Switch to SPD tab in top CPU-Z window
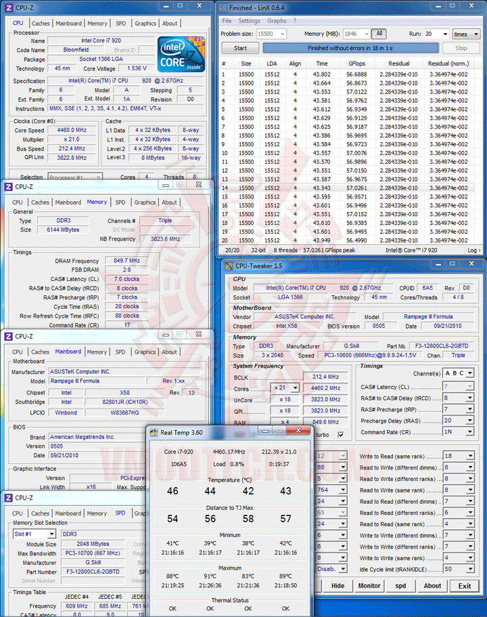Screen dimensions: 487x617 click(x=120, y=24)
